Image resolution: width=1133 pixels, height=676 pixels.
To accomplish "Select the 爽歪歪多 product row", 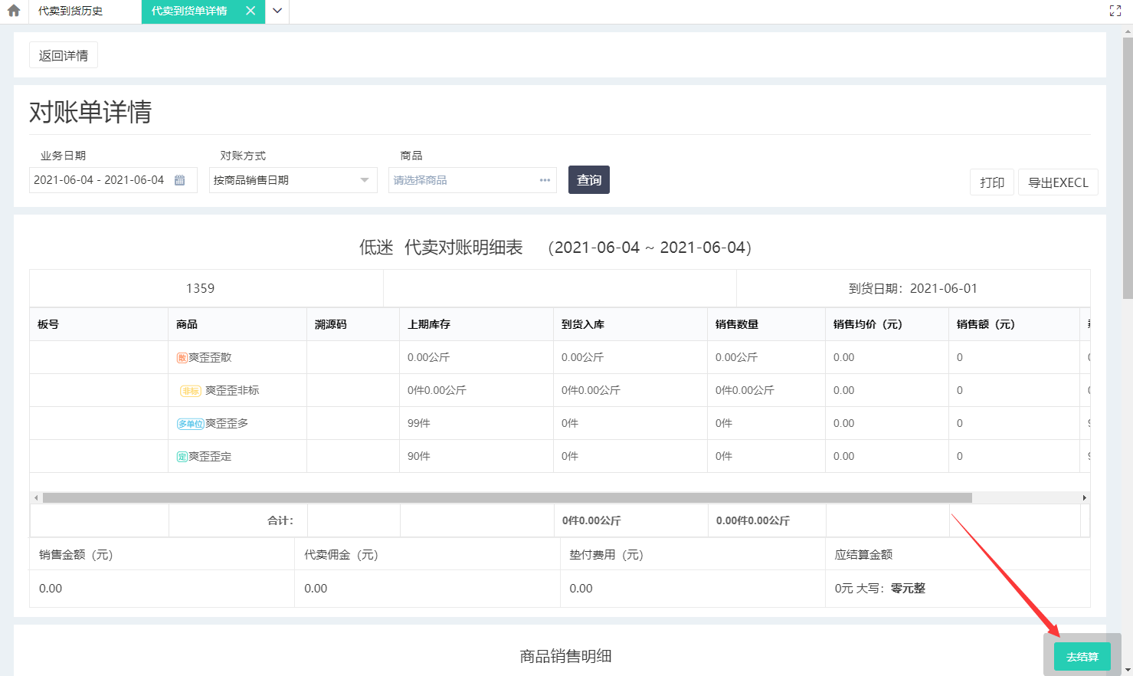I will click(559, 423).
